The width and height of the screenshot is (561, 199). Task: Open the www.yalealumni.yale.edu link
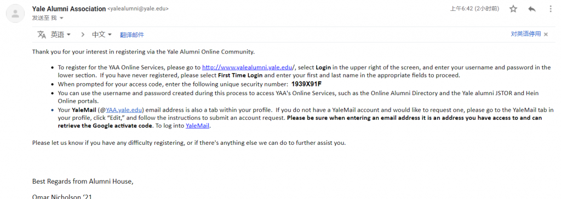(x=248, y=67)
